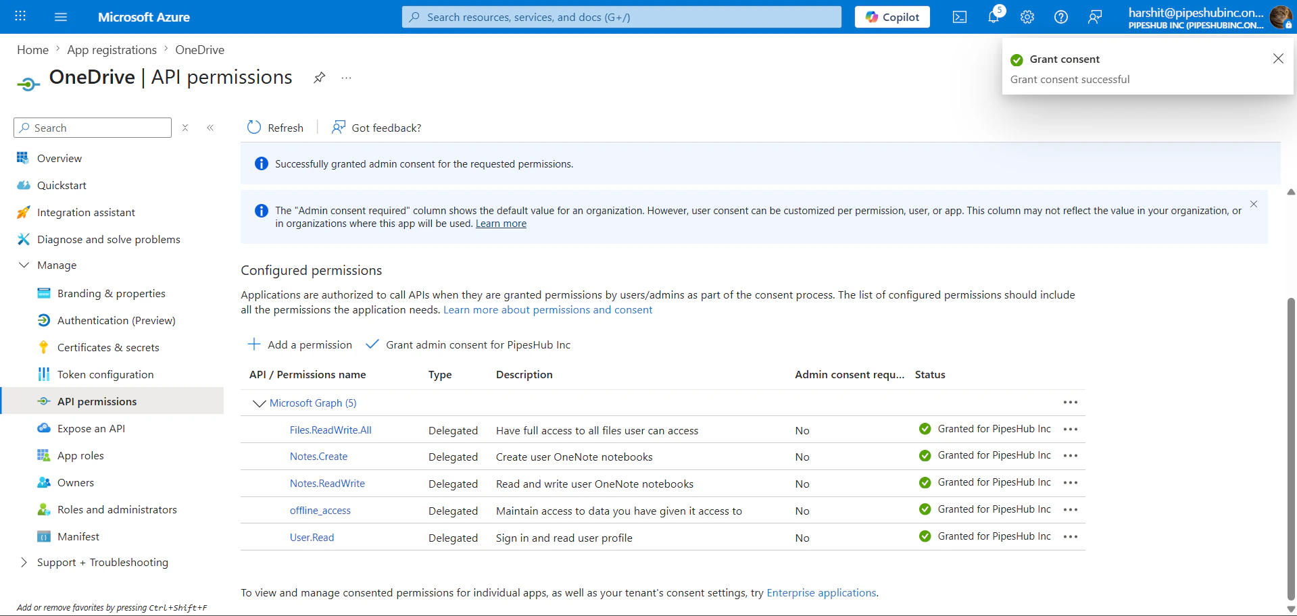Viewport: 1297px width, 616px height.
Task: Collapse the Microsoft Graph permissions group
Action: point(259,403)
